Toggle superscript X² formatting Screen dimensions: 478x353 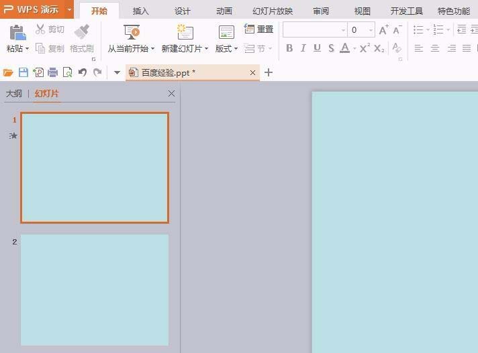(365, 48)
